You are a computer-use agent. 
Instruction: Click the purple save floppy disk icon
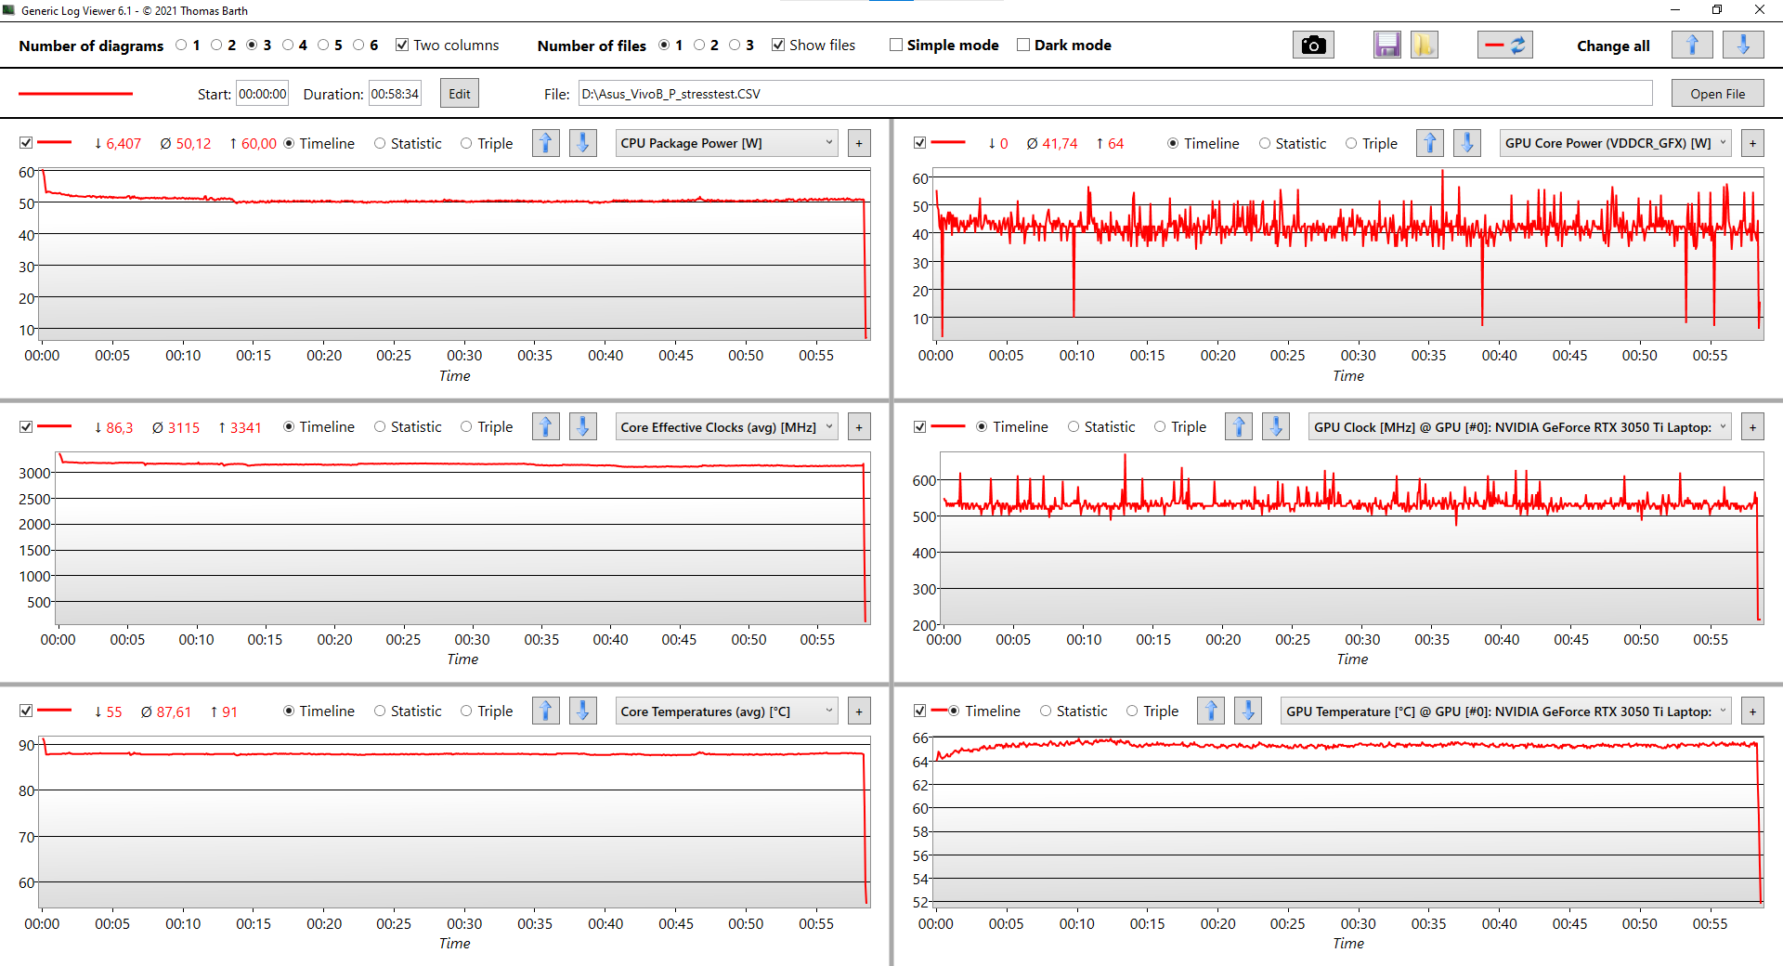(x=1387, y=45)
